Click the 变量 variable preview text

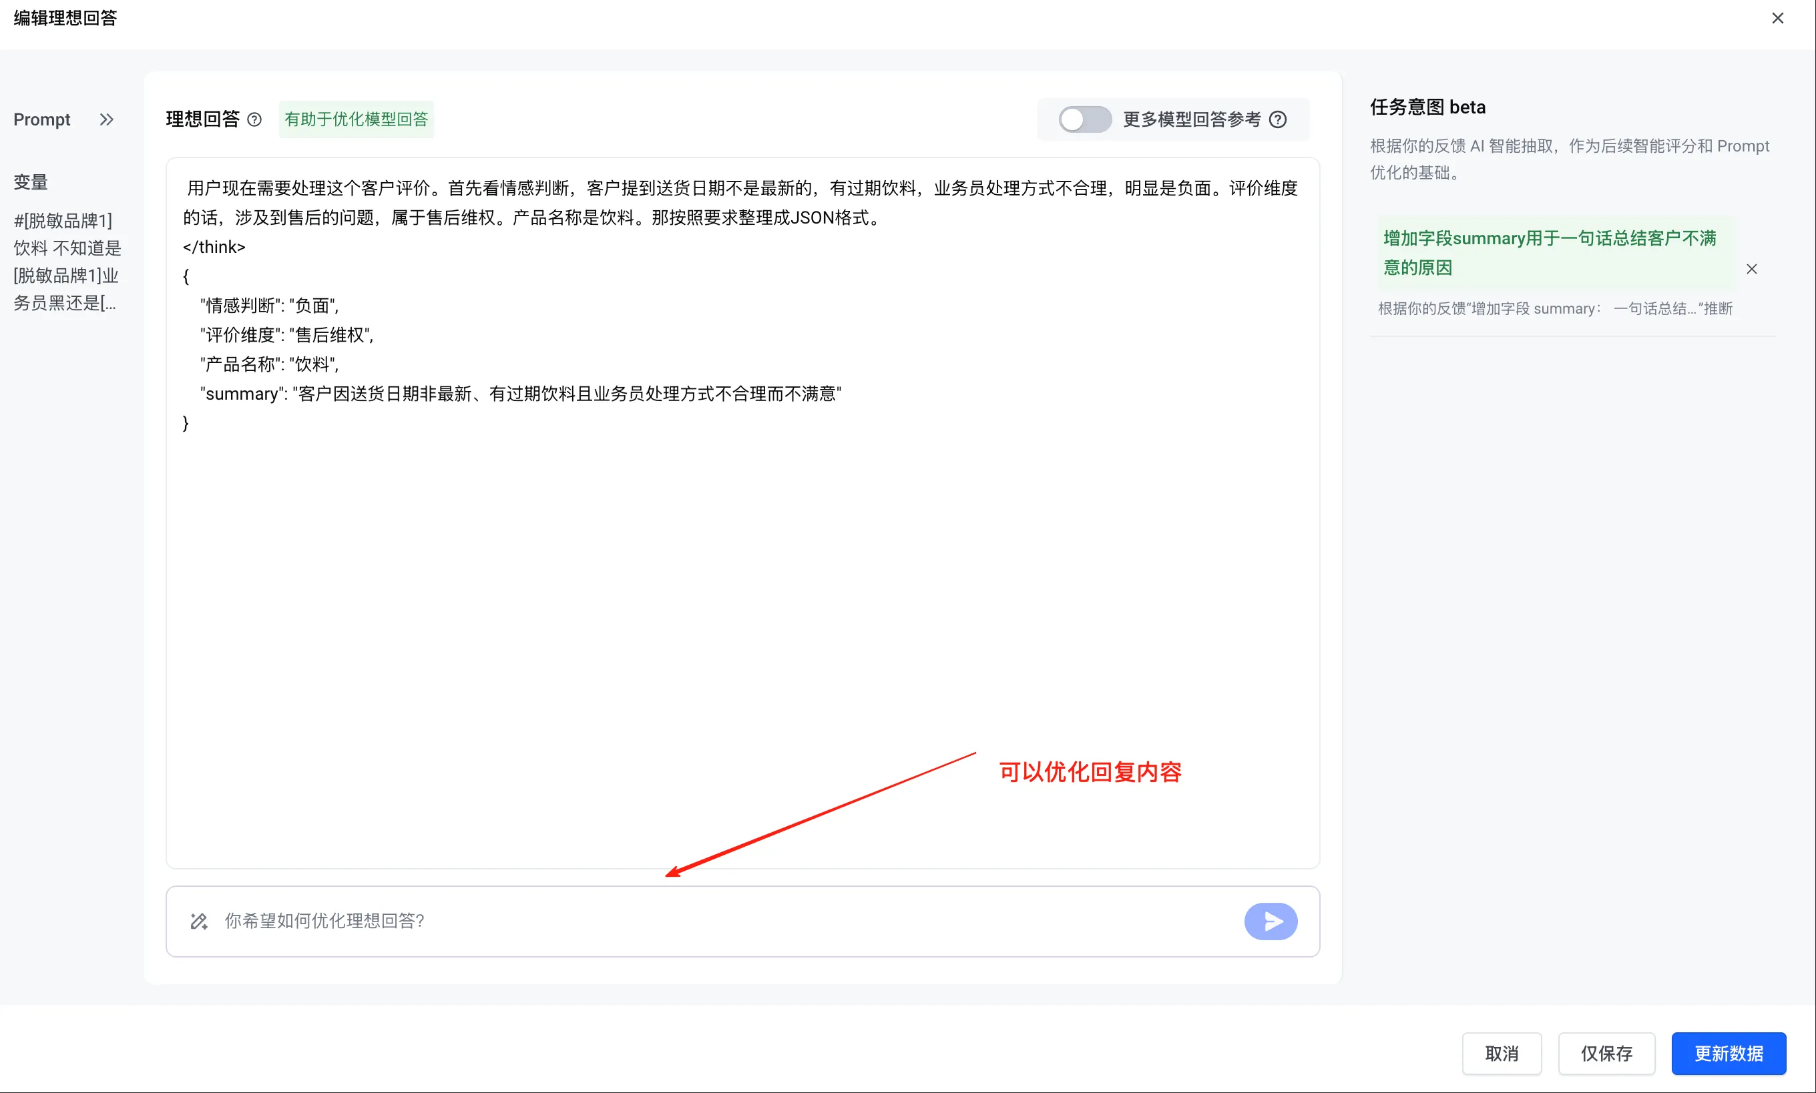pos(66,262)
